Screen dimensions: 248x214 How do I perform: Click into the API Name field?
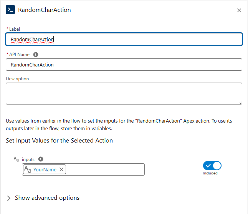click(x=124, y=65)
